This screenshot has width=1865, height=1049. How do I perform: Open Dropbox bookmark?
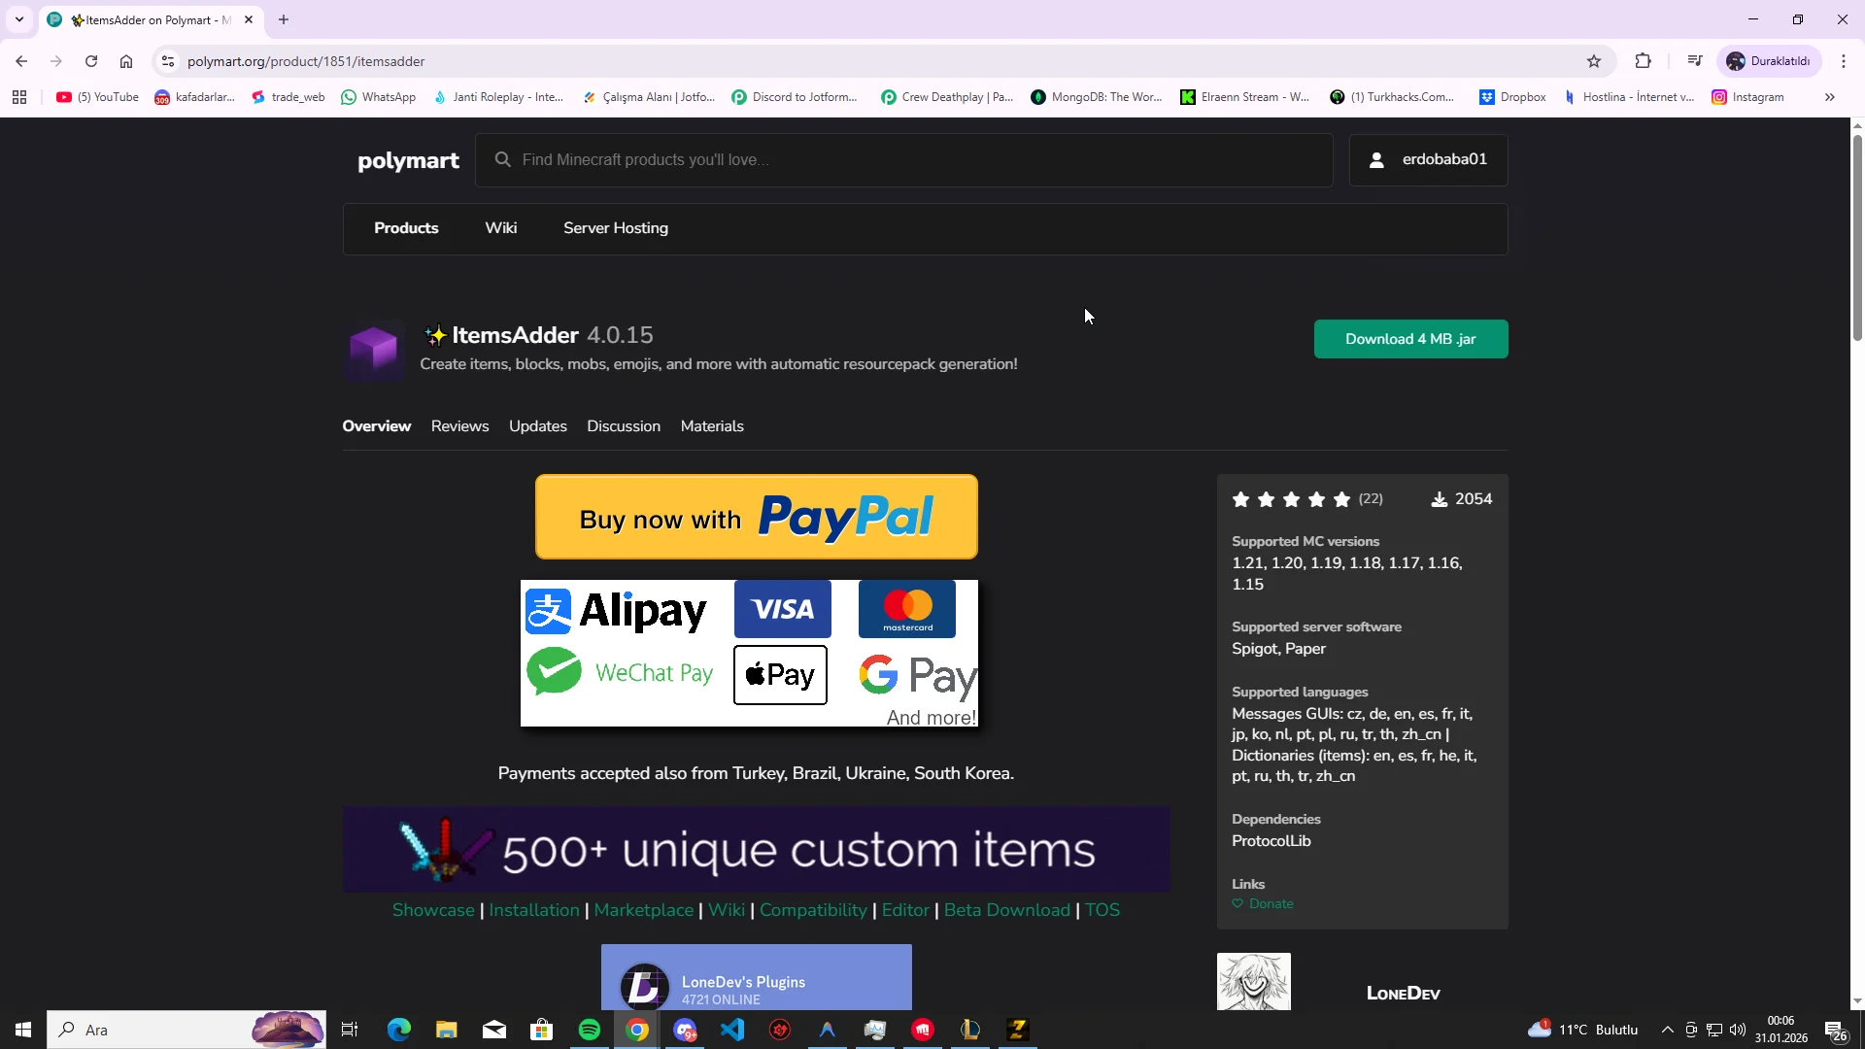[1512, 97]
